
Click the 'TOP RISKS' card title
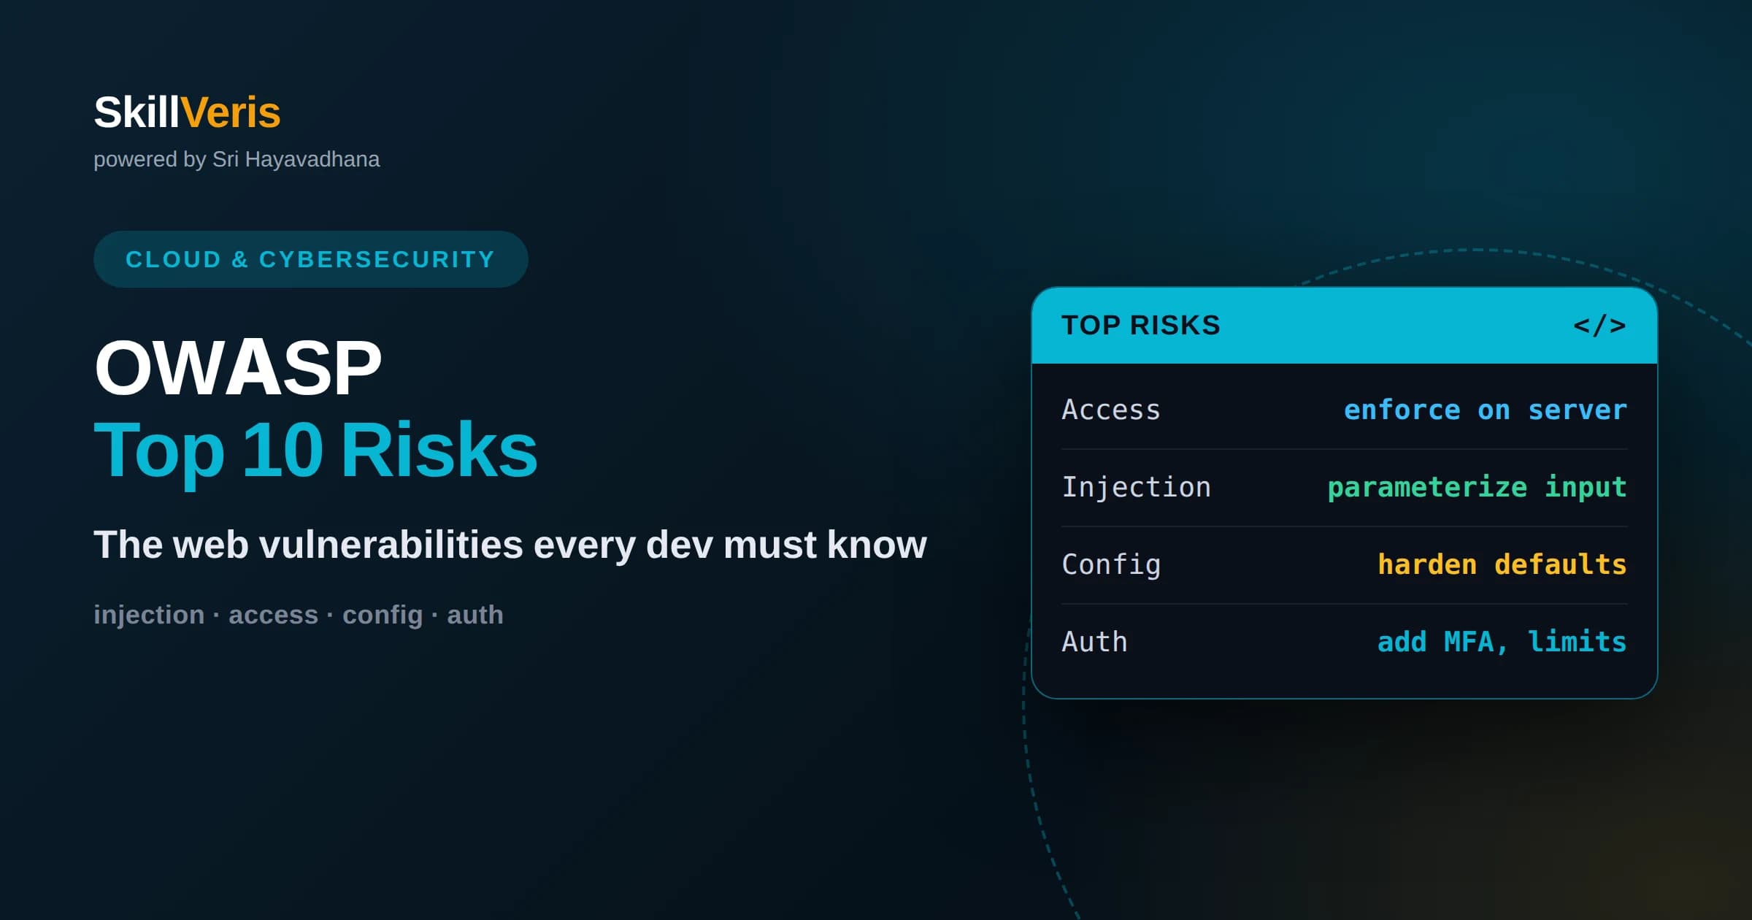pyautogui.click(x=1141, y=325)
